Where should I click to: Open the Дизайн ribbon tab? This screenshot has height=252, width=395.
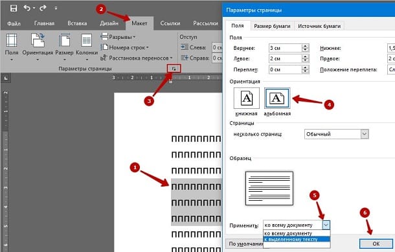[109, 23]
